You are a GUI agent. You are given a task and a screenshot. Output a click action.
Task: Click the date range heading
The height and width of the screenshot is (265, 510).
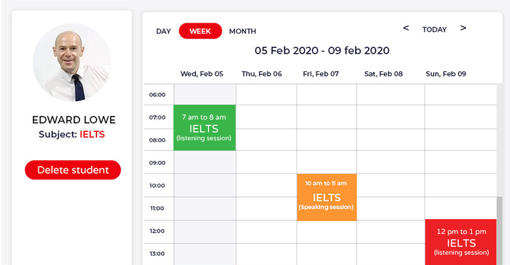coord(322,50)
